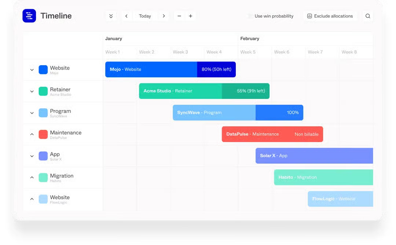Expand the Mojo Website row
Viewport: 396px width, 245px height.
(x=32, y=70)
